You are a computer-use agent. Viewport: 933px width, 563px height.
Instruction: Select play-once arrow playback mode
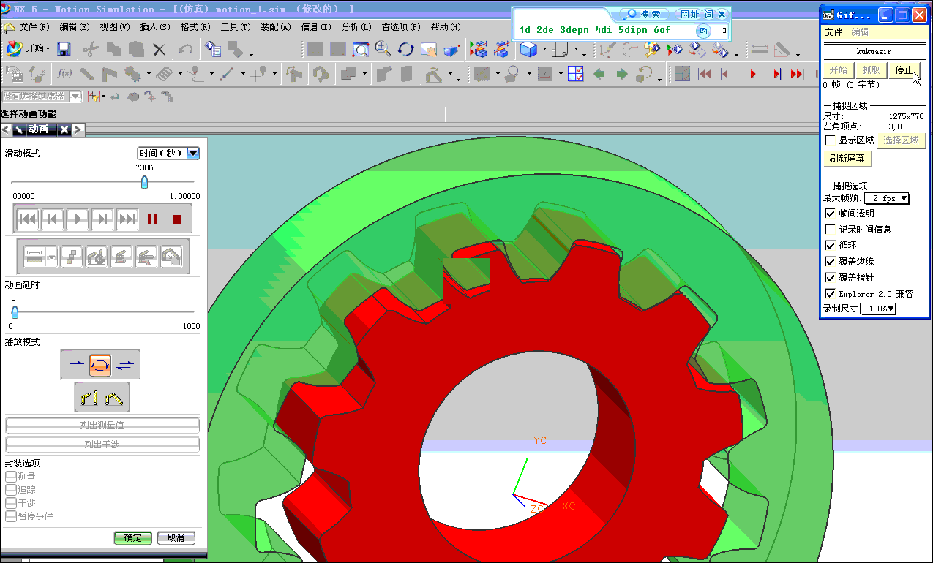point(75,363)
